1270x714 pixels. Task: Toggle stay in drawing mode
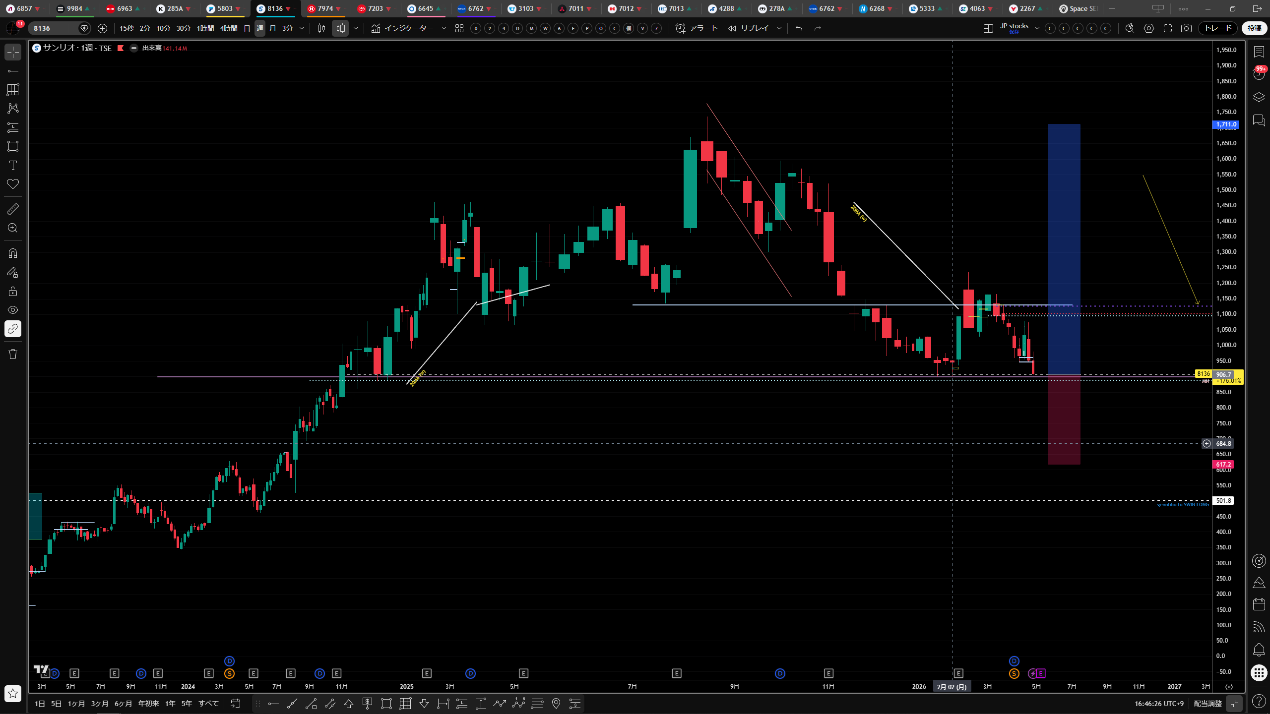tap(13, 272)
